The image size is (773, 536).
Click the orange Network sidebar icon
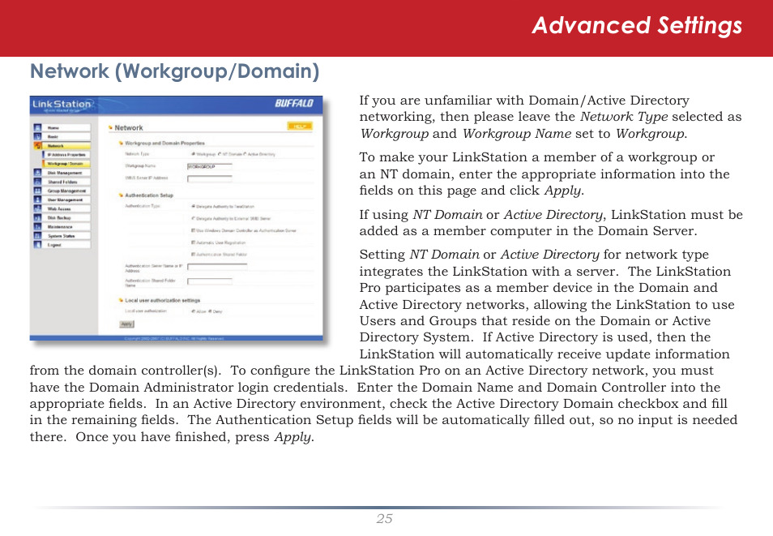click(37, 146)
